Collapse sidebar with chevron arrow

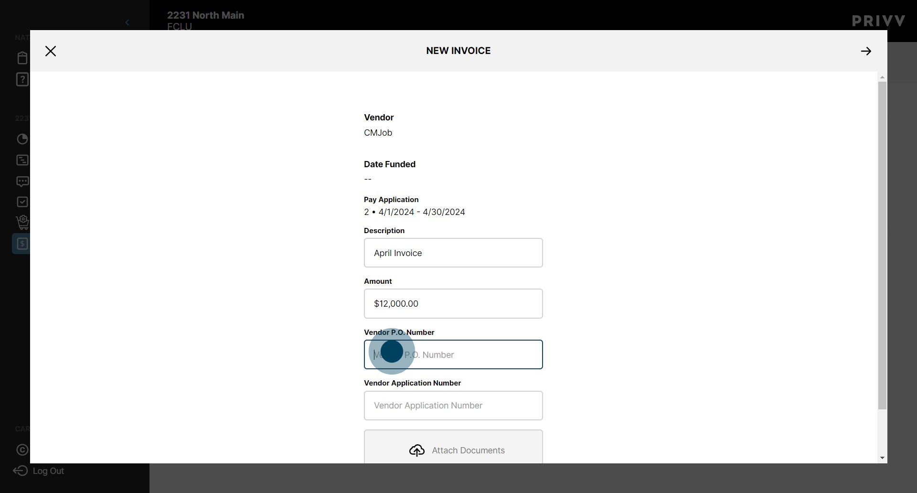point(127,22)
